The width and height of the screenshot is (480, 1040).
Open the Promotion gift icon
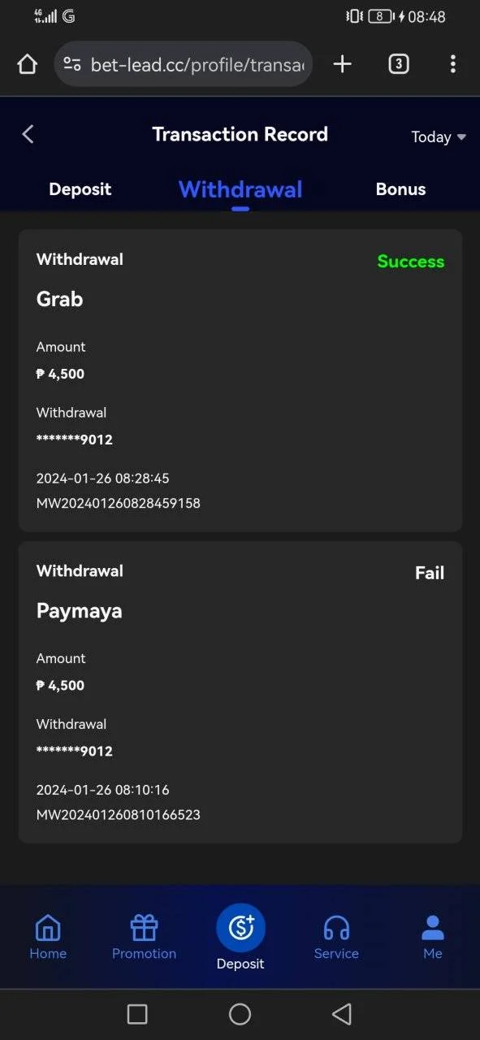click(x=144, y=937)
